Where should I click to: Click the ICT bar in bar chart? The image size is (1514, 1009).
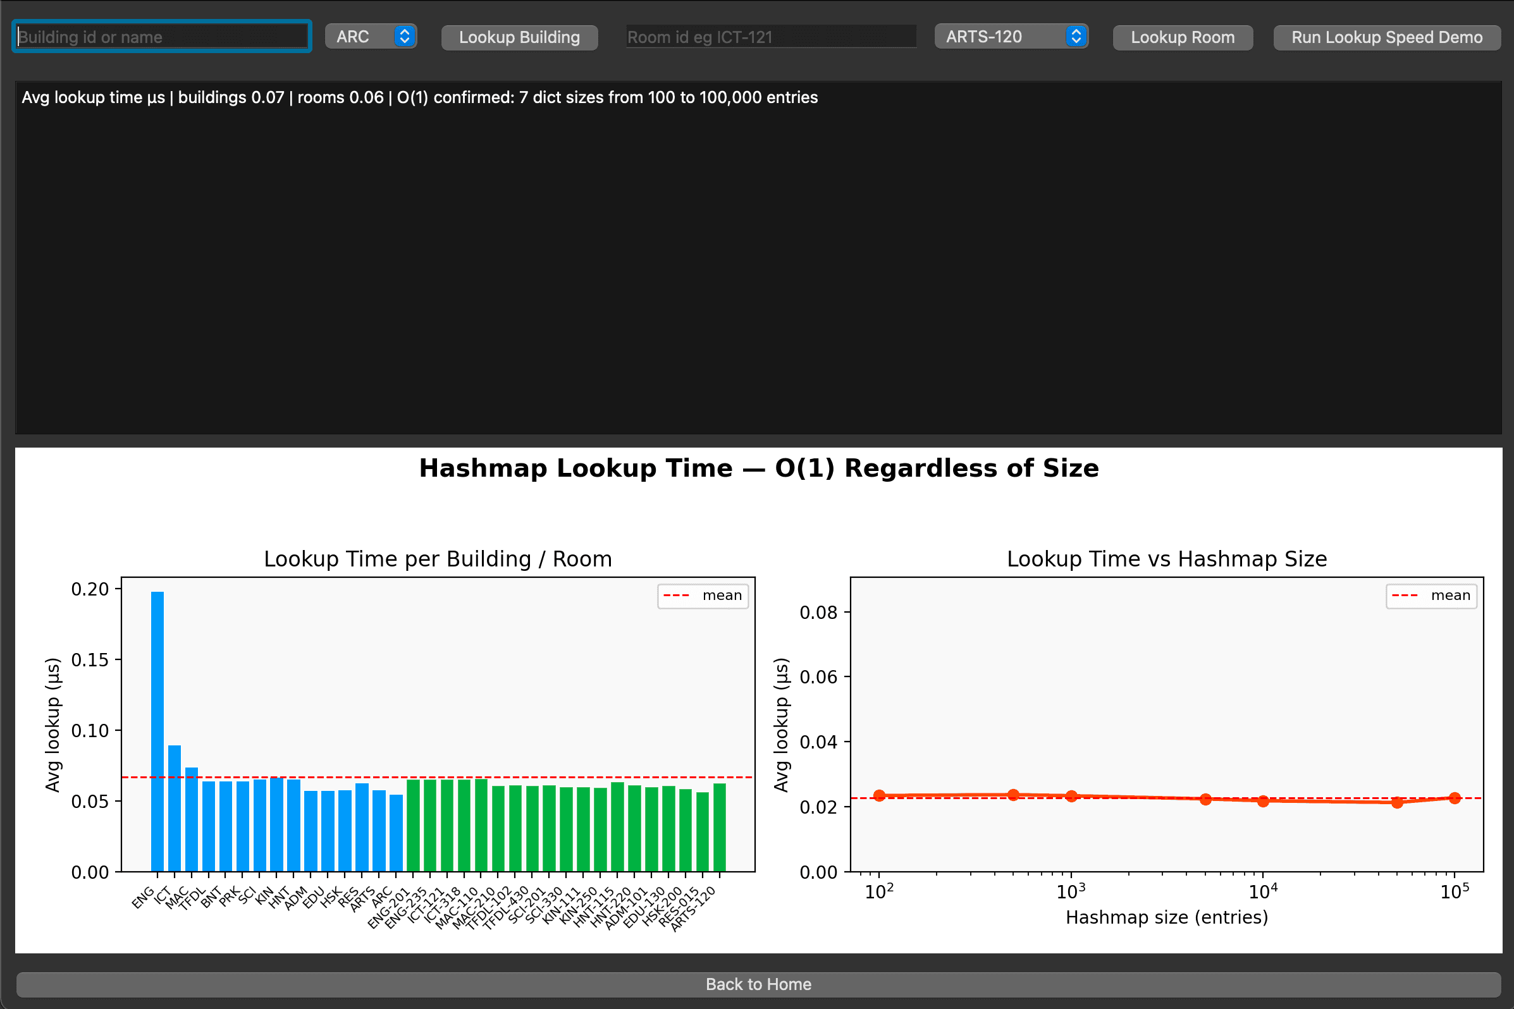pyautogui.click(x=175, y=808)
